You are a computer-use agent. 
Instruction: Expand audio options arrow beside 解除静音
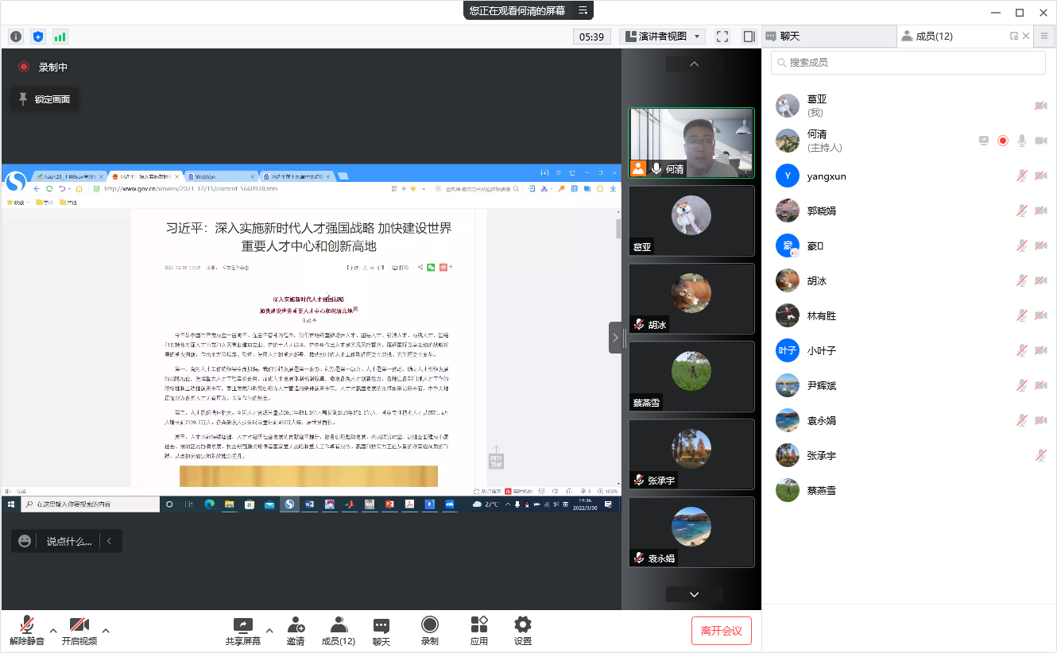click(53, 631)
